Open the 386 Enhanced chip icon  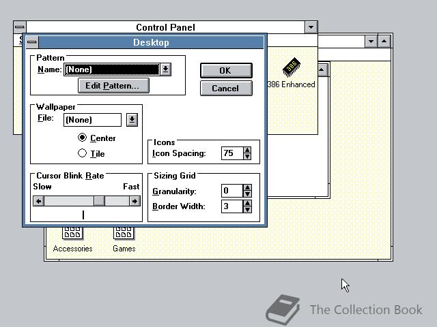[x=292, y=67]
